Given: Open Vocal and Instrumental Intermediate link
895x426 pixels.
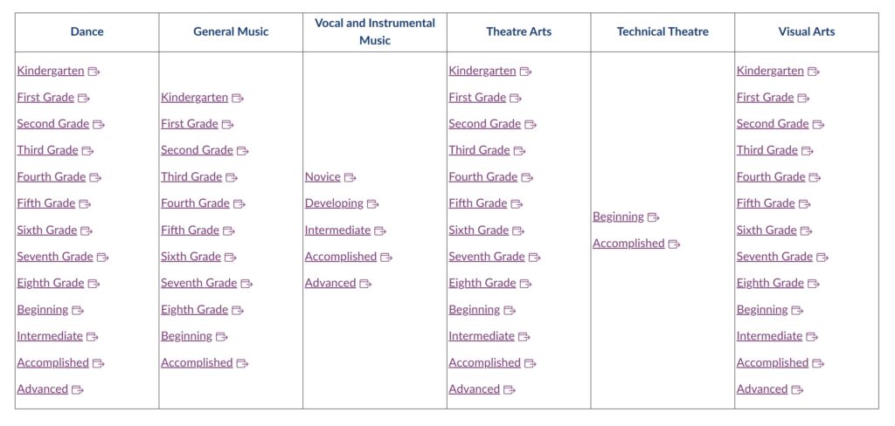Looking at the screenshot, I should click(x=337, y=230).
